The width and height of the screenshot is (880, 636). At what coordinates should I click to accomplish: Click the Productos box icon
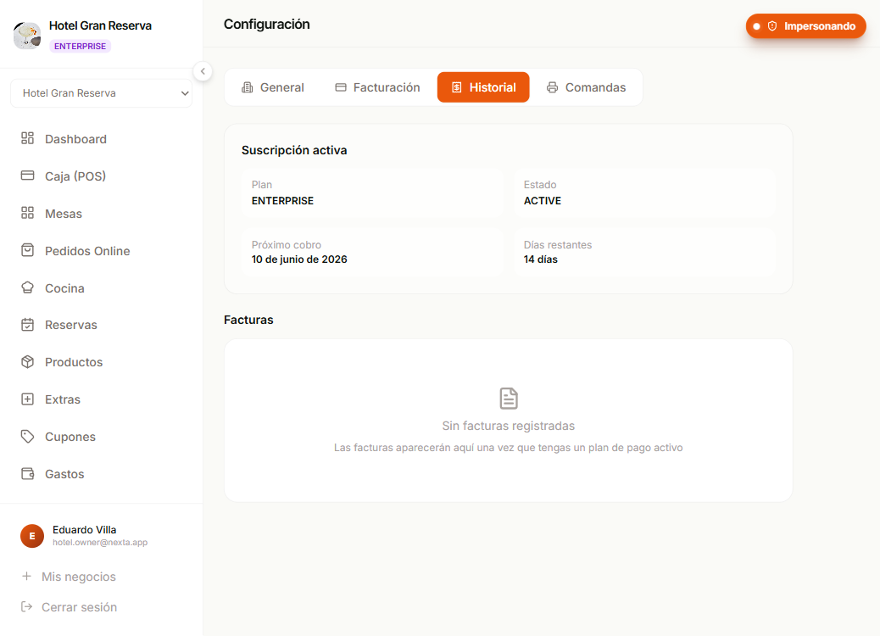(27, 361)
